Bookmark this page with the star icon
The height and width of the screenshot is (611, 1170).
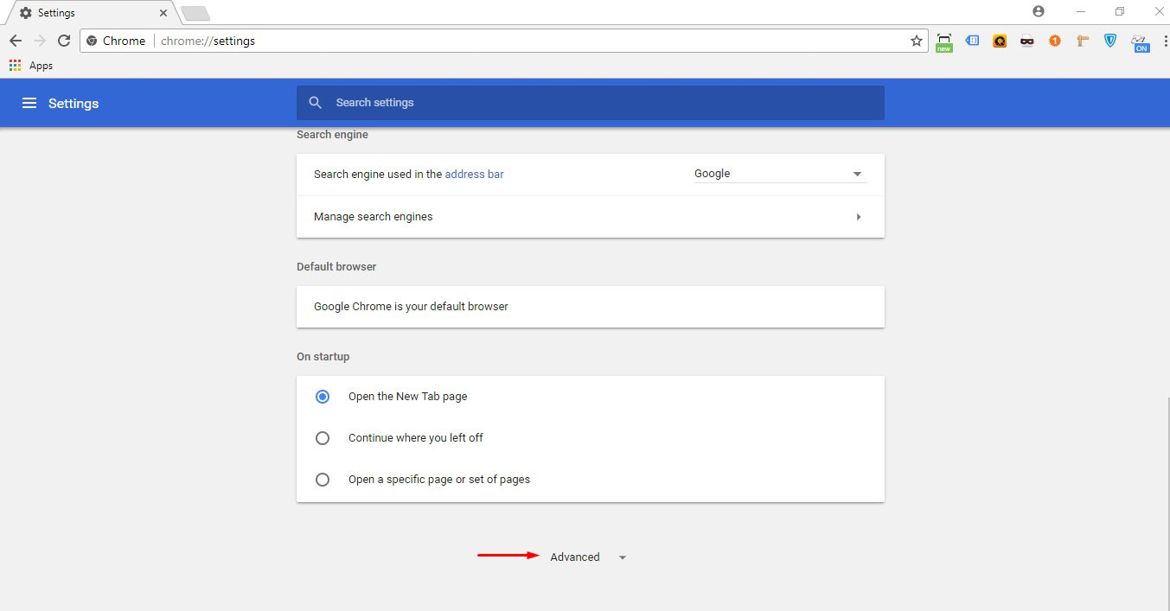917,41
